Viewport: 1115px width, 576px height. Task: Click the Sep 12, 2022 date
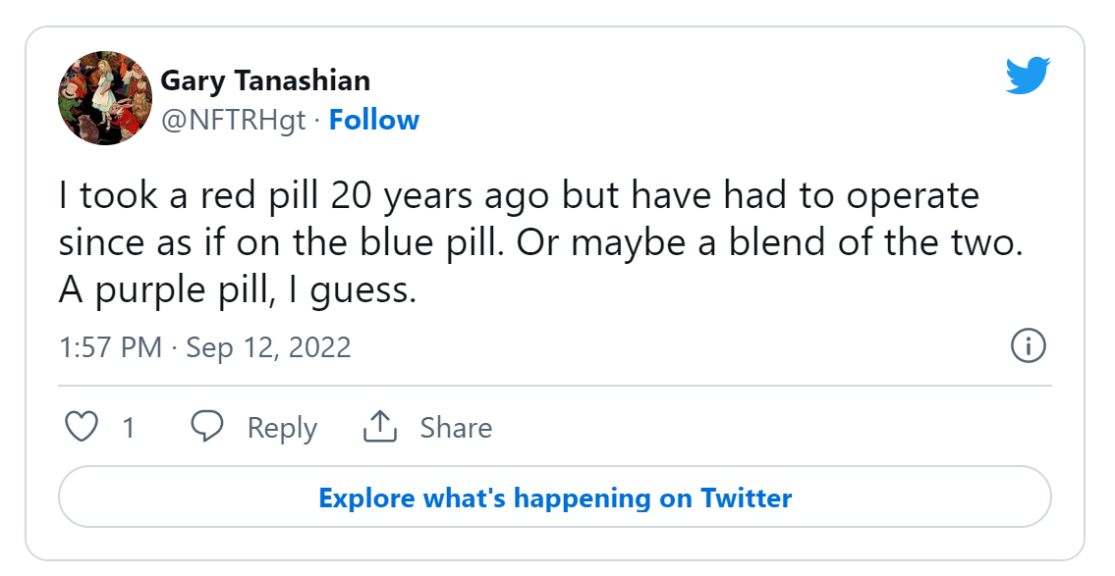pyautogui.click(x=268, y=347)
